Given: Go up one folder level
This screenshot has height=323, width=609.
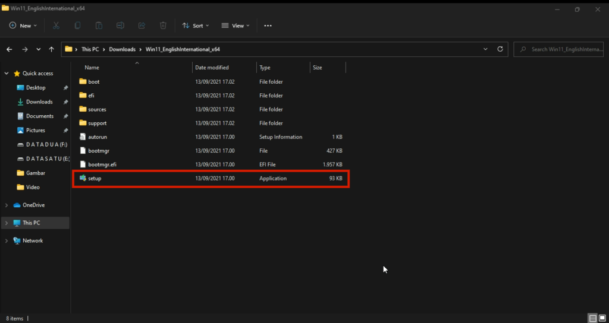Looking at the screenshot, I should coord(51,49).
